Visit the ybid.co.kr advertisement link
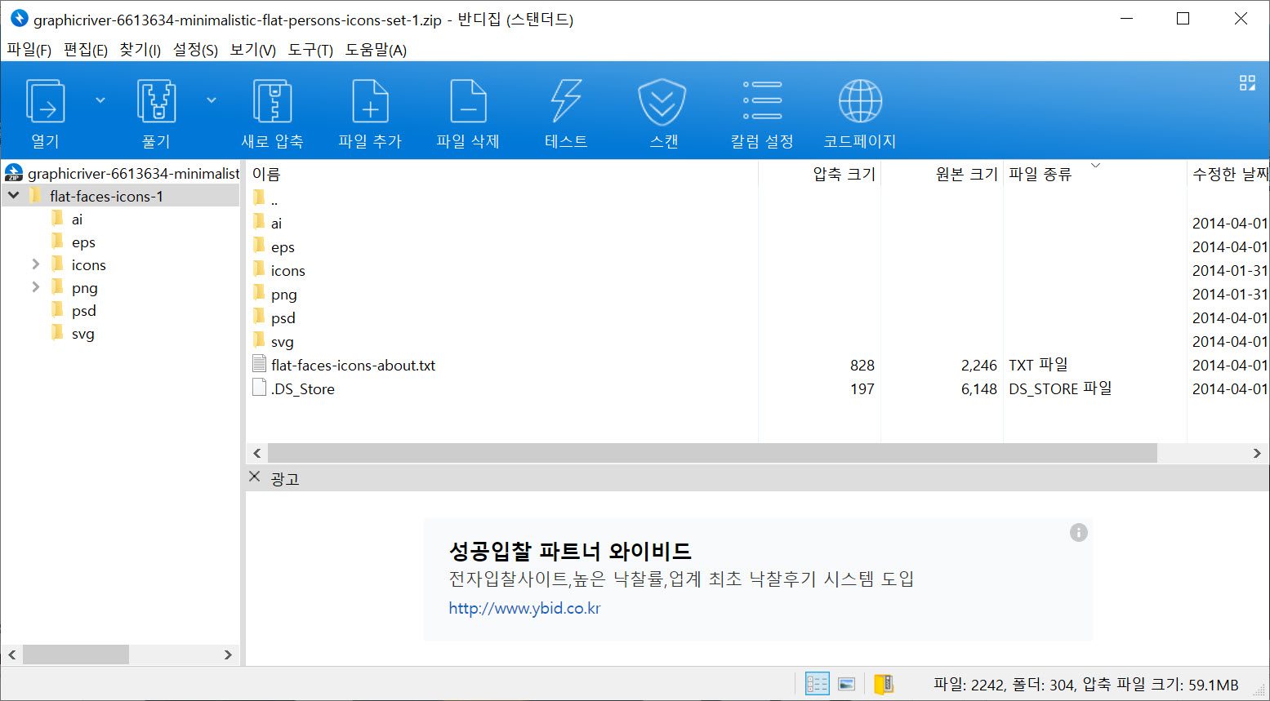1270x701 pixels. [524, 608]
